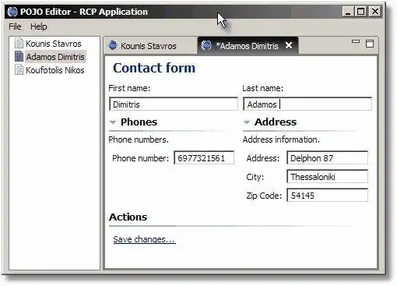Click the Phone number input field
Image resolution: width=397 pixels, height=286 pixels.
(x=204, y=158)
